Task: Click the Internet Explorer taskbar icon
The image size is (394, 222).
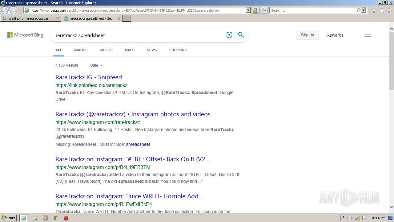Action: [24, 218]
